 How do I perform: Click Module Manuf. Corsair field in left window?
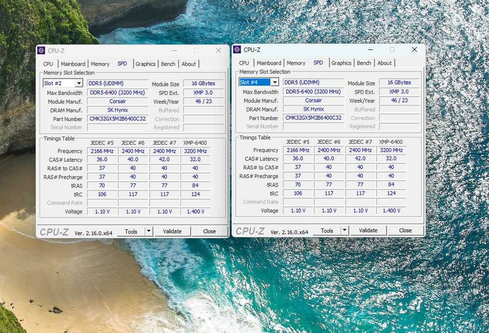click(117, 101)
